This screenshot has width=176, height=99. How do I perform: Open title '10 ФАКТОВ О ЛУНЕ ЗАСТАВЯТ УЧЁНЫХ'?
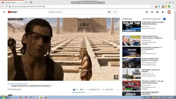[153, 23]
